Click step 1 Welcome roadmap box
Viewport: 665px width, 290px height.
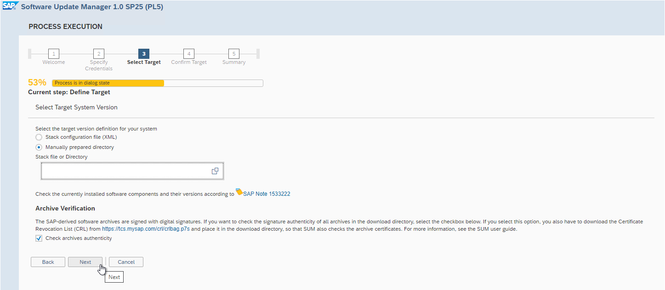[x=54, y=54]
